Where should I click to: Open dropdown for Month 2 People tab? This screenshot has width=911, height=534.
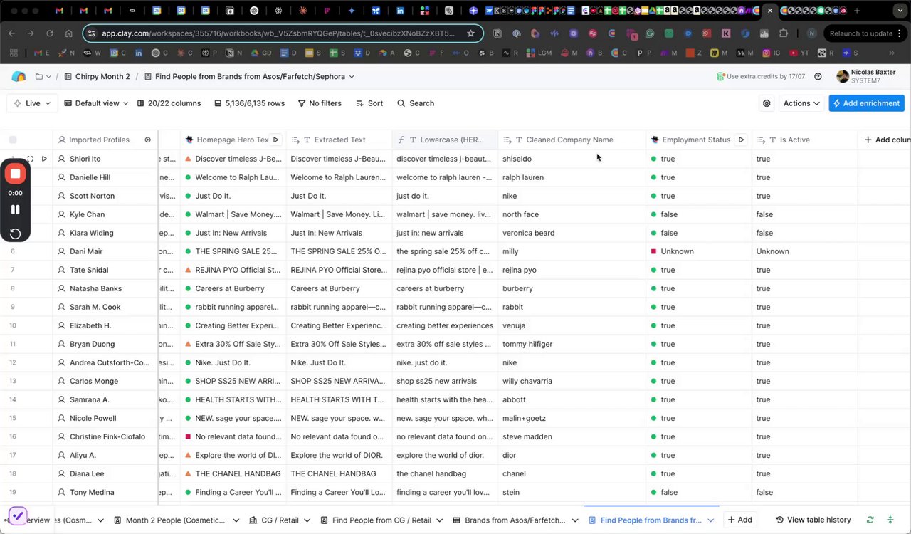[236, 520]
